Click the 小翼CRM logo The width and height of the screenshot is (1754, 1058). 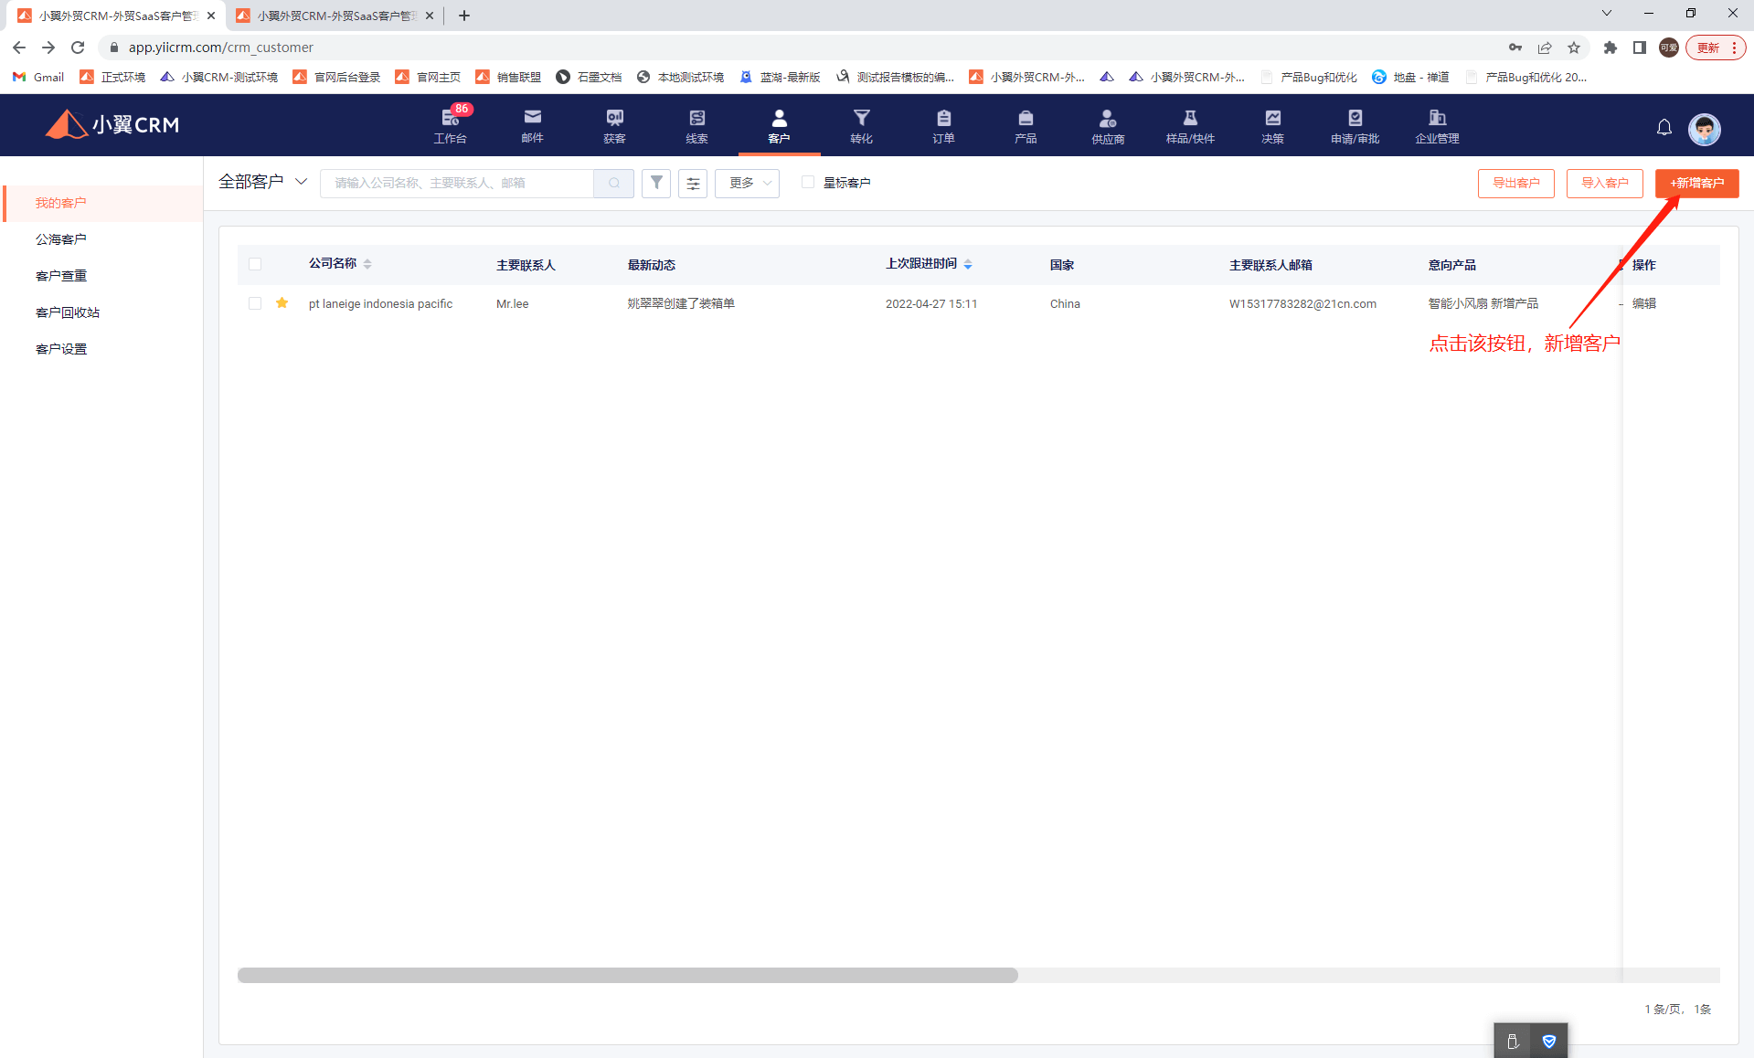[x=112, y=124]
